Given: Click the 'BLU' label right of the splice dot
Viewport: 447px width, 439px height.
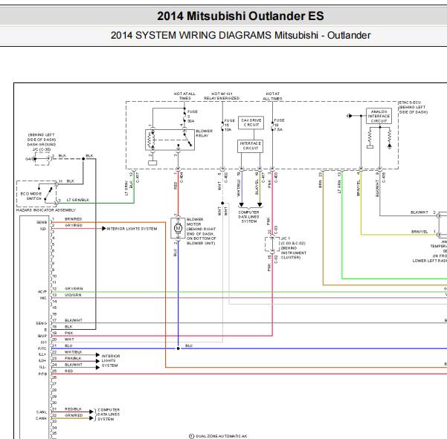Looking at the screenshot, I should tap(189, 345).
